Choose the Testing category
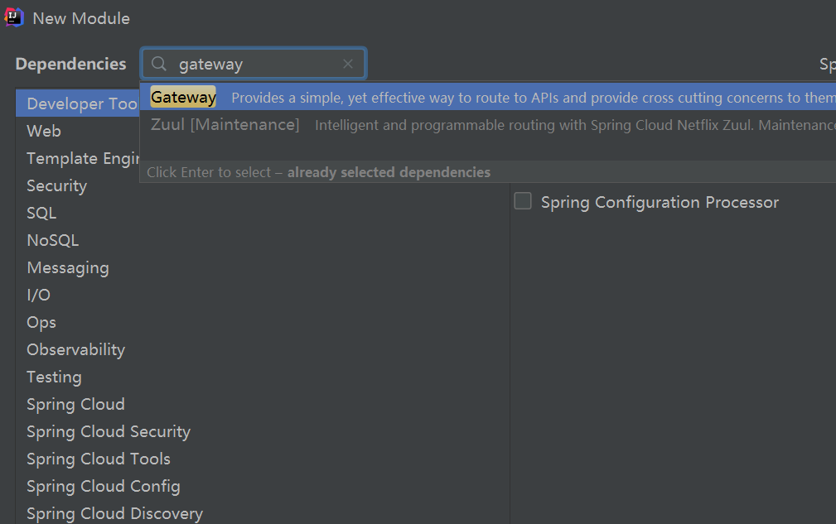 click(x=54, y=377)
